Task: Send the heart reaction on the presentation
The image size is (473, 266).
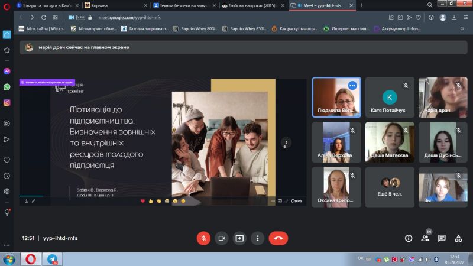Action: 142,201
